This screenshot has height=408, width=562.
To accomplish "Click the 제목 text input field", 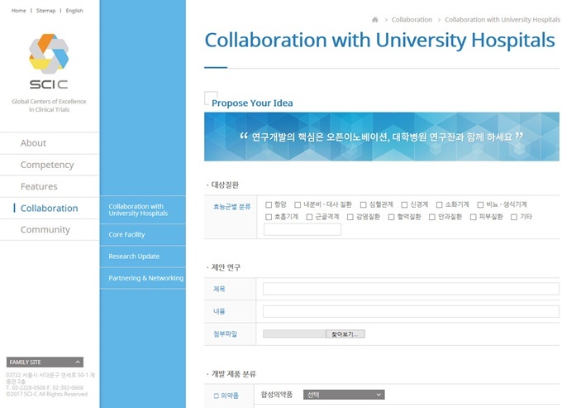I will coord(411,289).
